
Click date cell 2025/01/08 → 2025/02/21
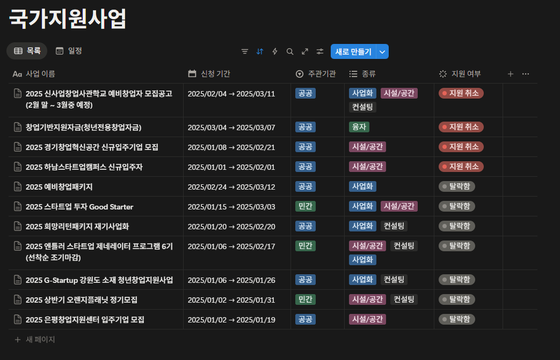pyautogui.click(x=231, y=147)
